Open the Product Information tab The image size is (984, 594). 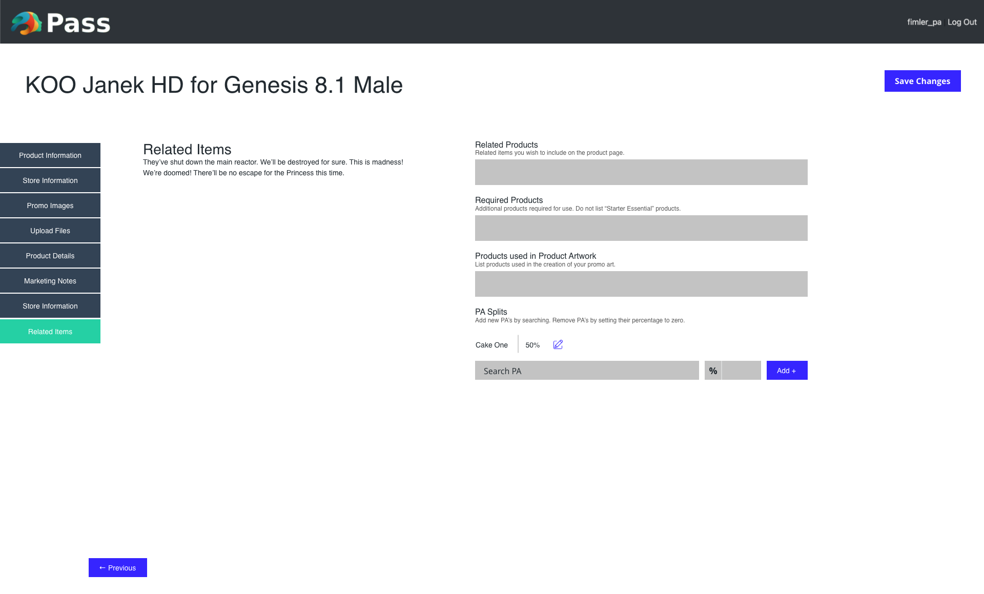click(50, 155)
